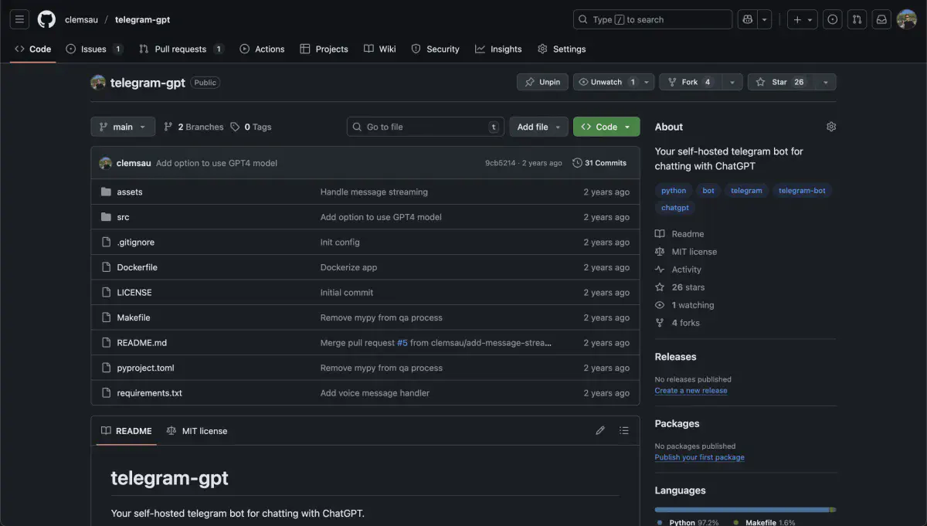Viewport: 927px width, 526px height.
Task: Open the hamburger navigation menu
Action: (20, 19)
